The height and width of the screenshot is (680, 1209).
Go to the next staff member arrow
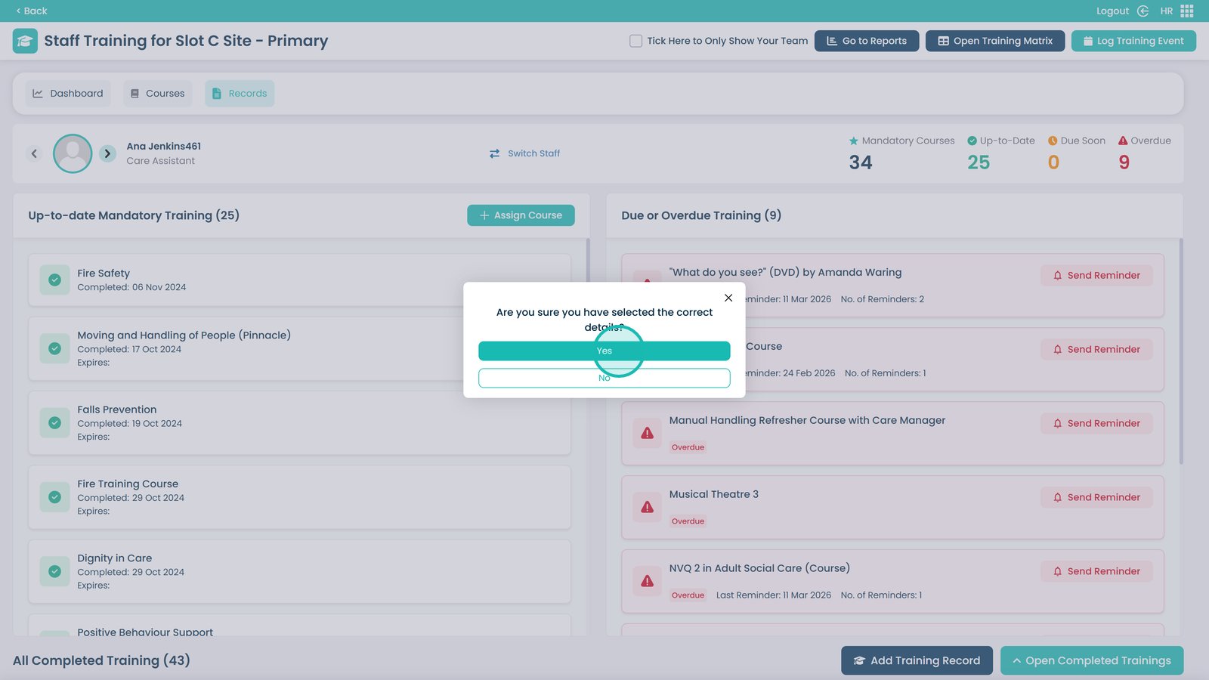(107, 153)
